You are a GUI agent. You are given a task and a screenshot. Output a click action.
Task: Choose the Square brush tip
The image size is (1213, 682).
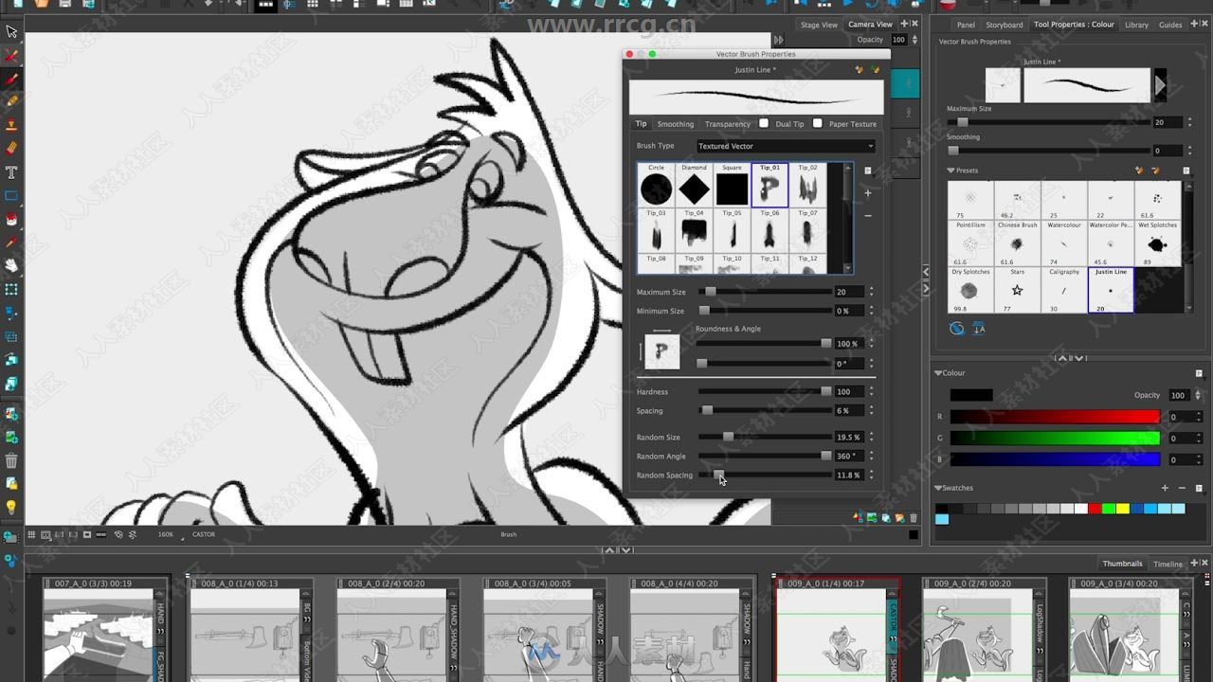click(732, 185)
